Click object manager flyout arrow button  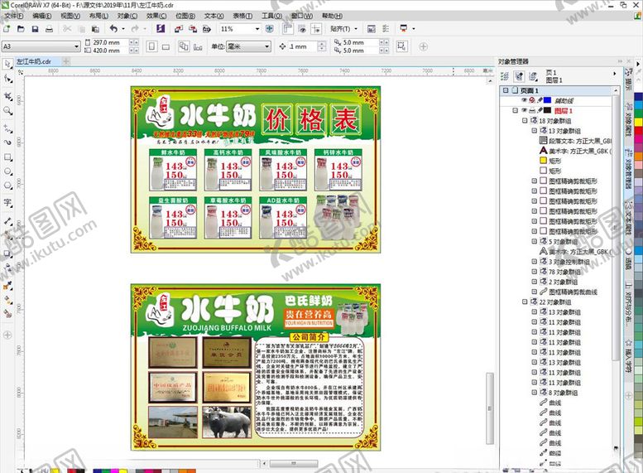[x=614, y=74]
